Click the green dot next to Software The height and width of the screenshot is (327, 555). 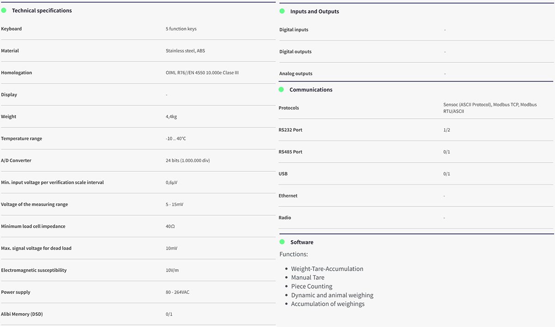pyautogui.click(x=282, y=242)
